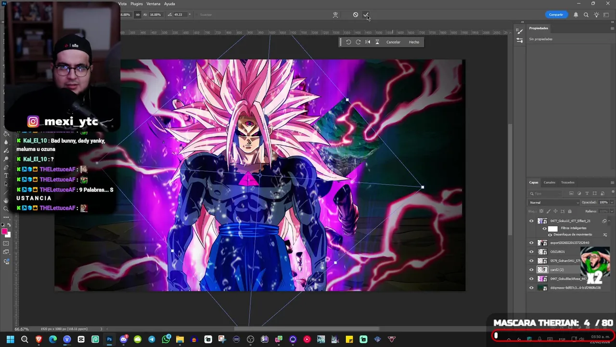Cancel the transform with the circle-slash icon
Screen dimensions: 616x347
(356, 14)
